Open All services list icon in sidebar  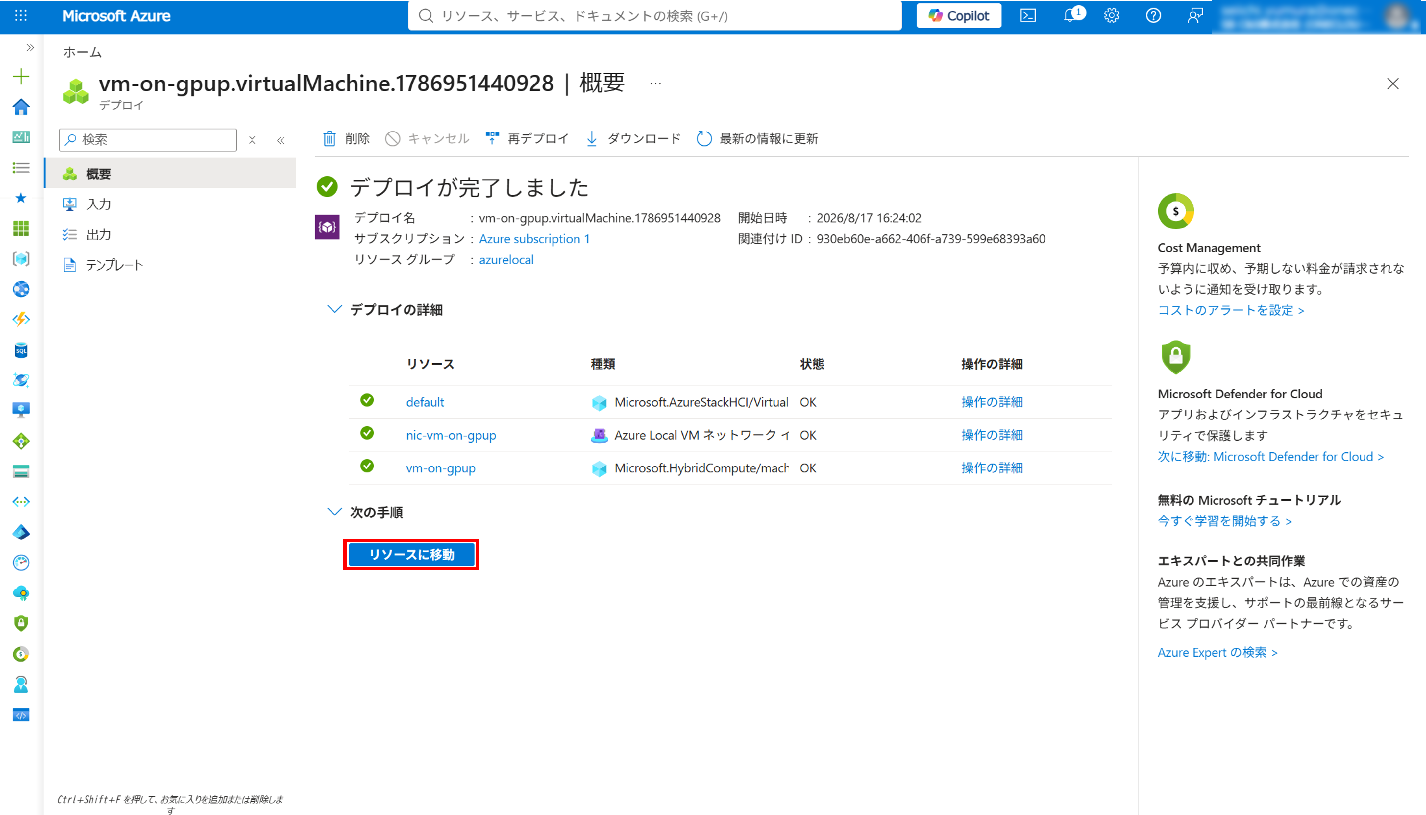pos(21,167)
